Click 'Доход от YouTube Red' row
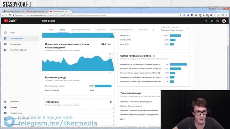 point(78,90)
